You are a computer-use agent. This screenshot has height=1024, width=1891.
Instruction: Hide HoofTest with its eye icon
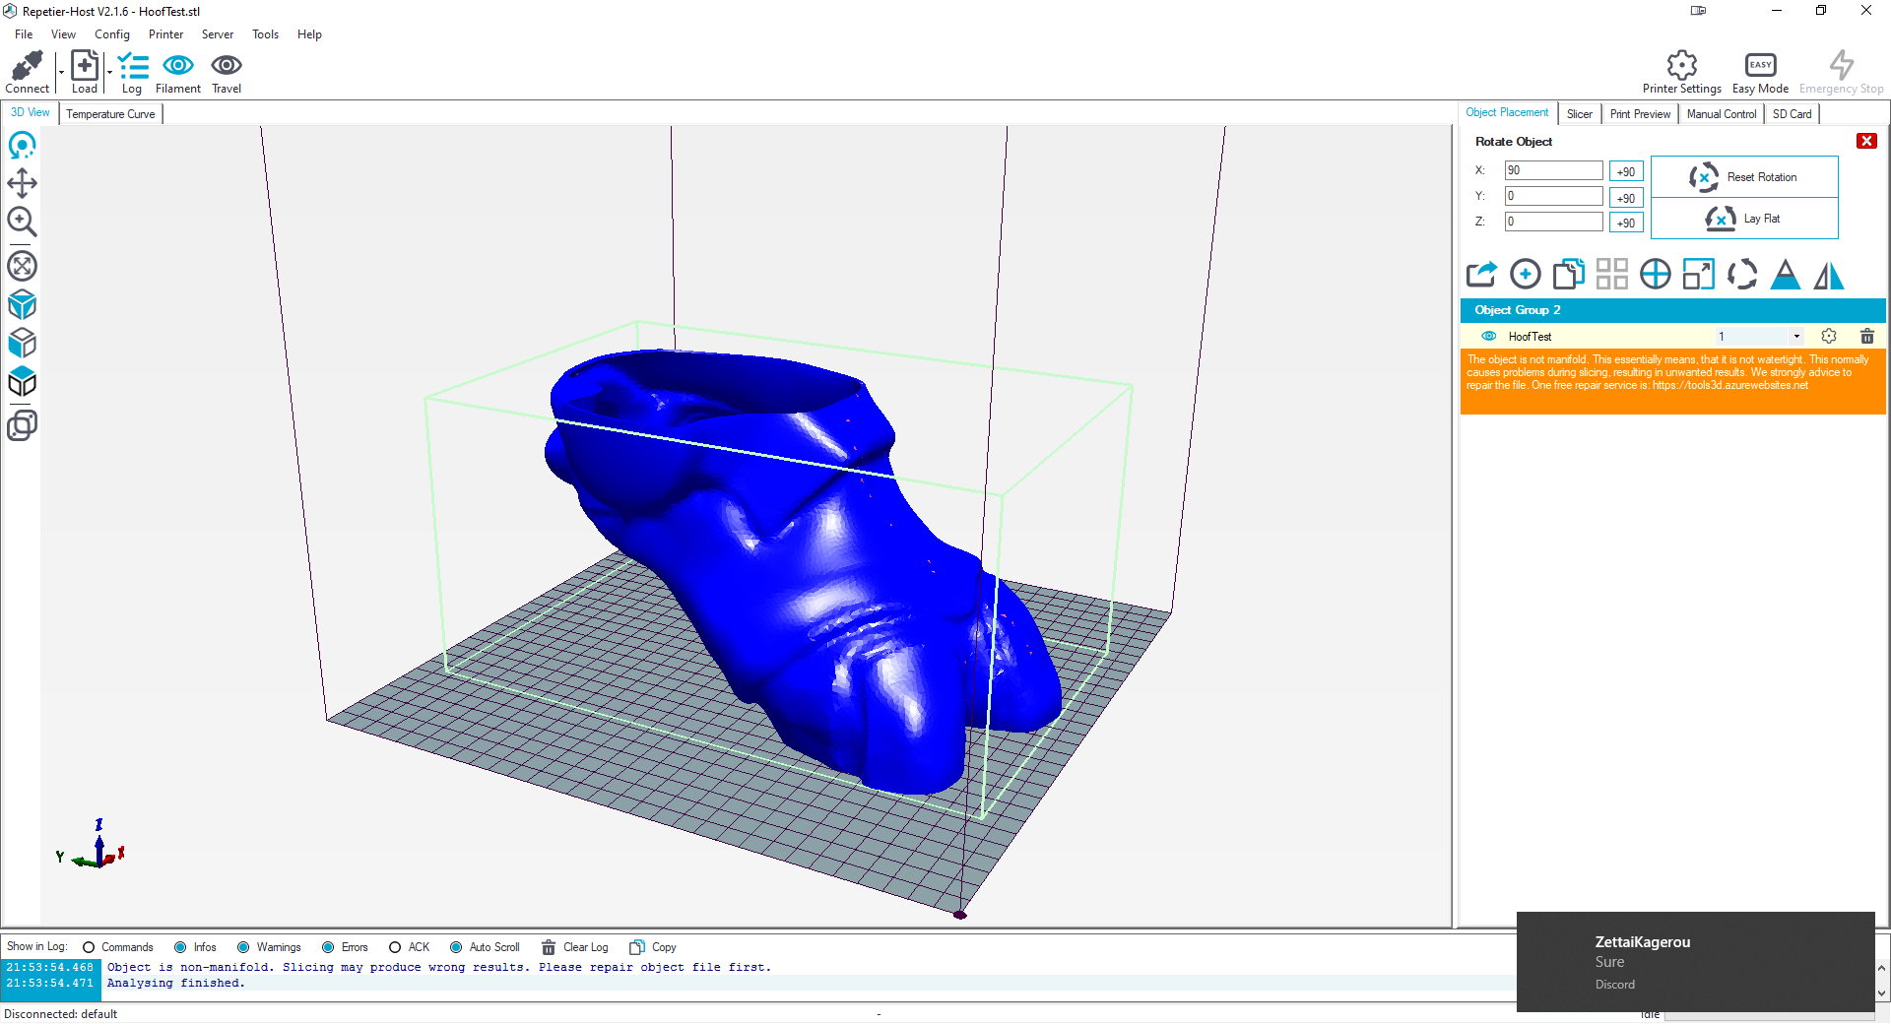(x=1488, y=337)
